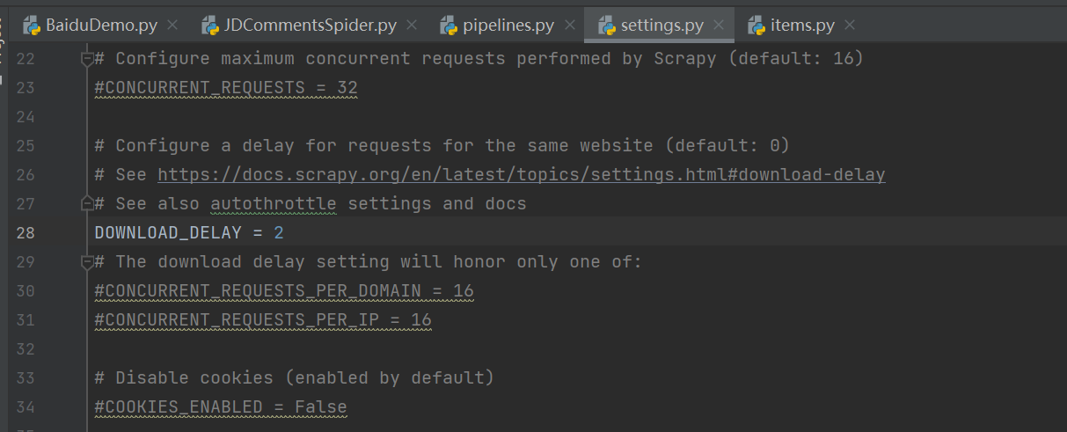Switch to the items.py tab label

[802, 26]
